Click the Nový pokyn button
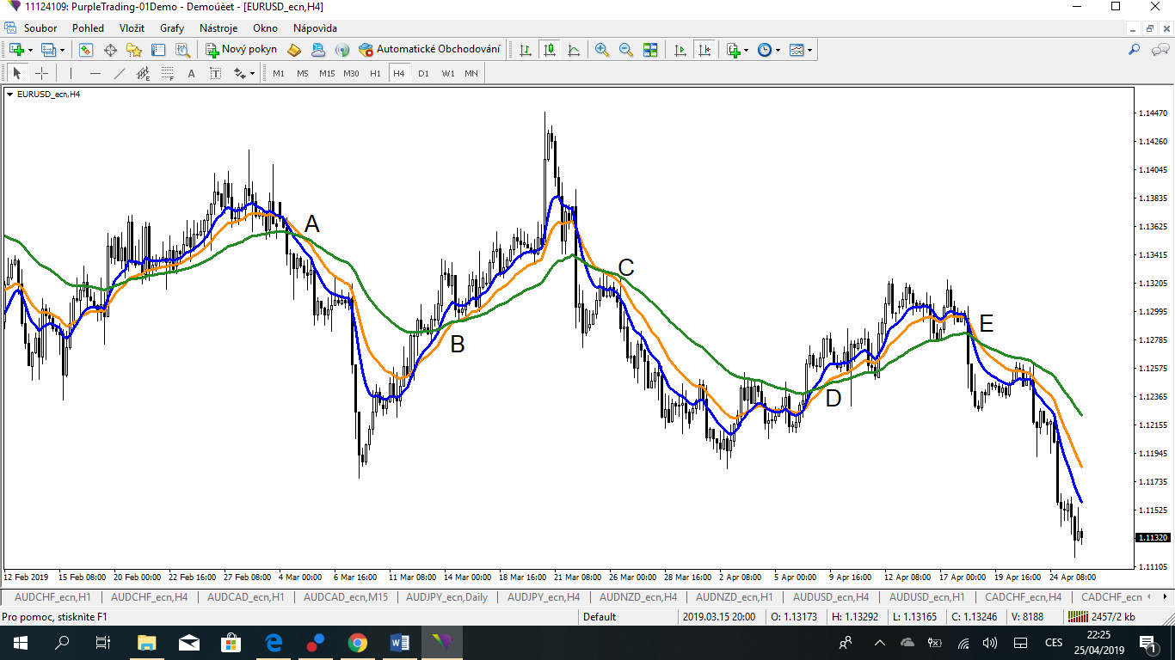 pyautogui.click(x=241, y=50)
